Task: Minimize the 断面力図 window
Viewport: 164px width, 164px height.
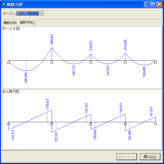Action: click(147, 5)
